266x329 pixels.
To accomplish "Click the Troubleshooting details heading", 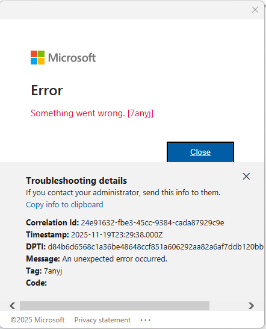I will [x=76, y=181].
